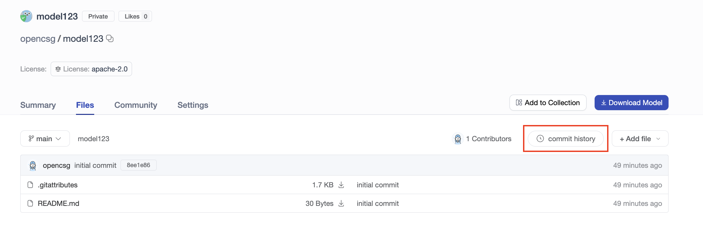The image size is (703, 248).
Task: Click Add to Collection button
Action: tap(547, 103)
